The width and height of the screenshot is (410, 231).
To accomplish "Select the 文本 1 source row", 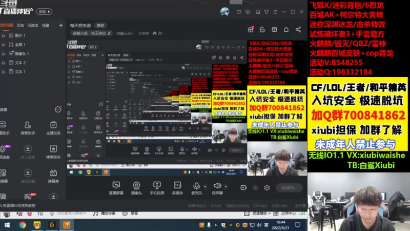I will pos(33,71).
